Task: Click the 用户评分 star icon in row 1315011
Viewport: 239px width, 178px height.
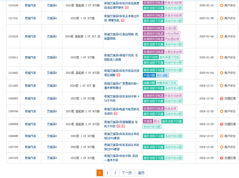Action: (x=222, y=57)
